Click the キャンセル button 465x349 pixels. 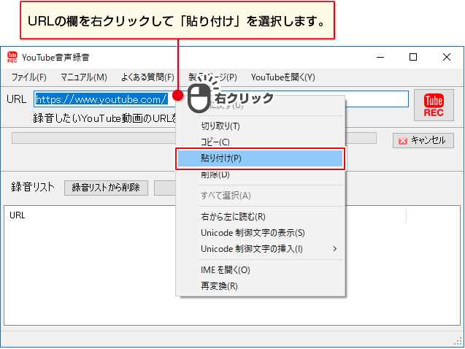click(x=423, y=140)
